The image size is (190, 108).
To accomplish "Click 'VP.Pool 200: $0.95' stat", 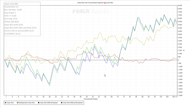I will click(12, 22).
